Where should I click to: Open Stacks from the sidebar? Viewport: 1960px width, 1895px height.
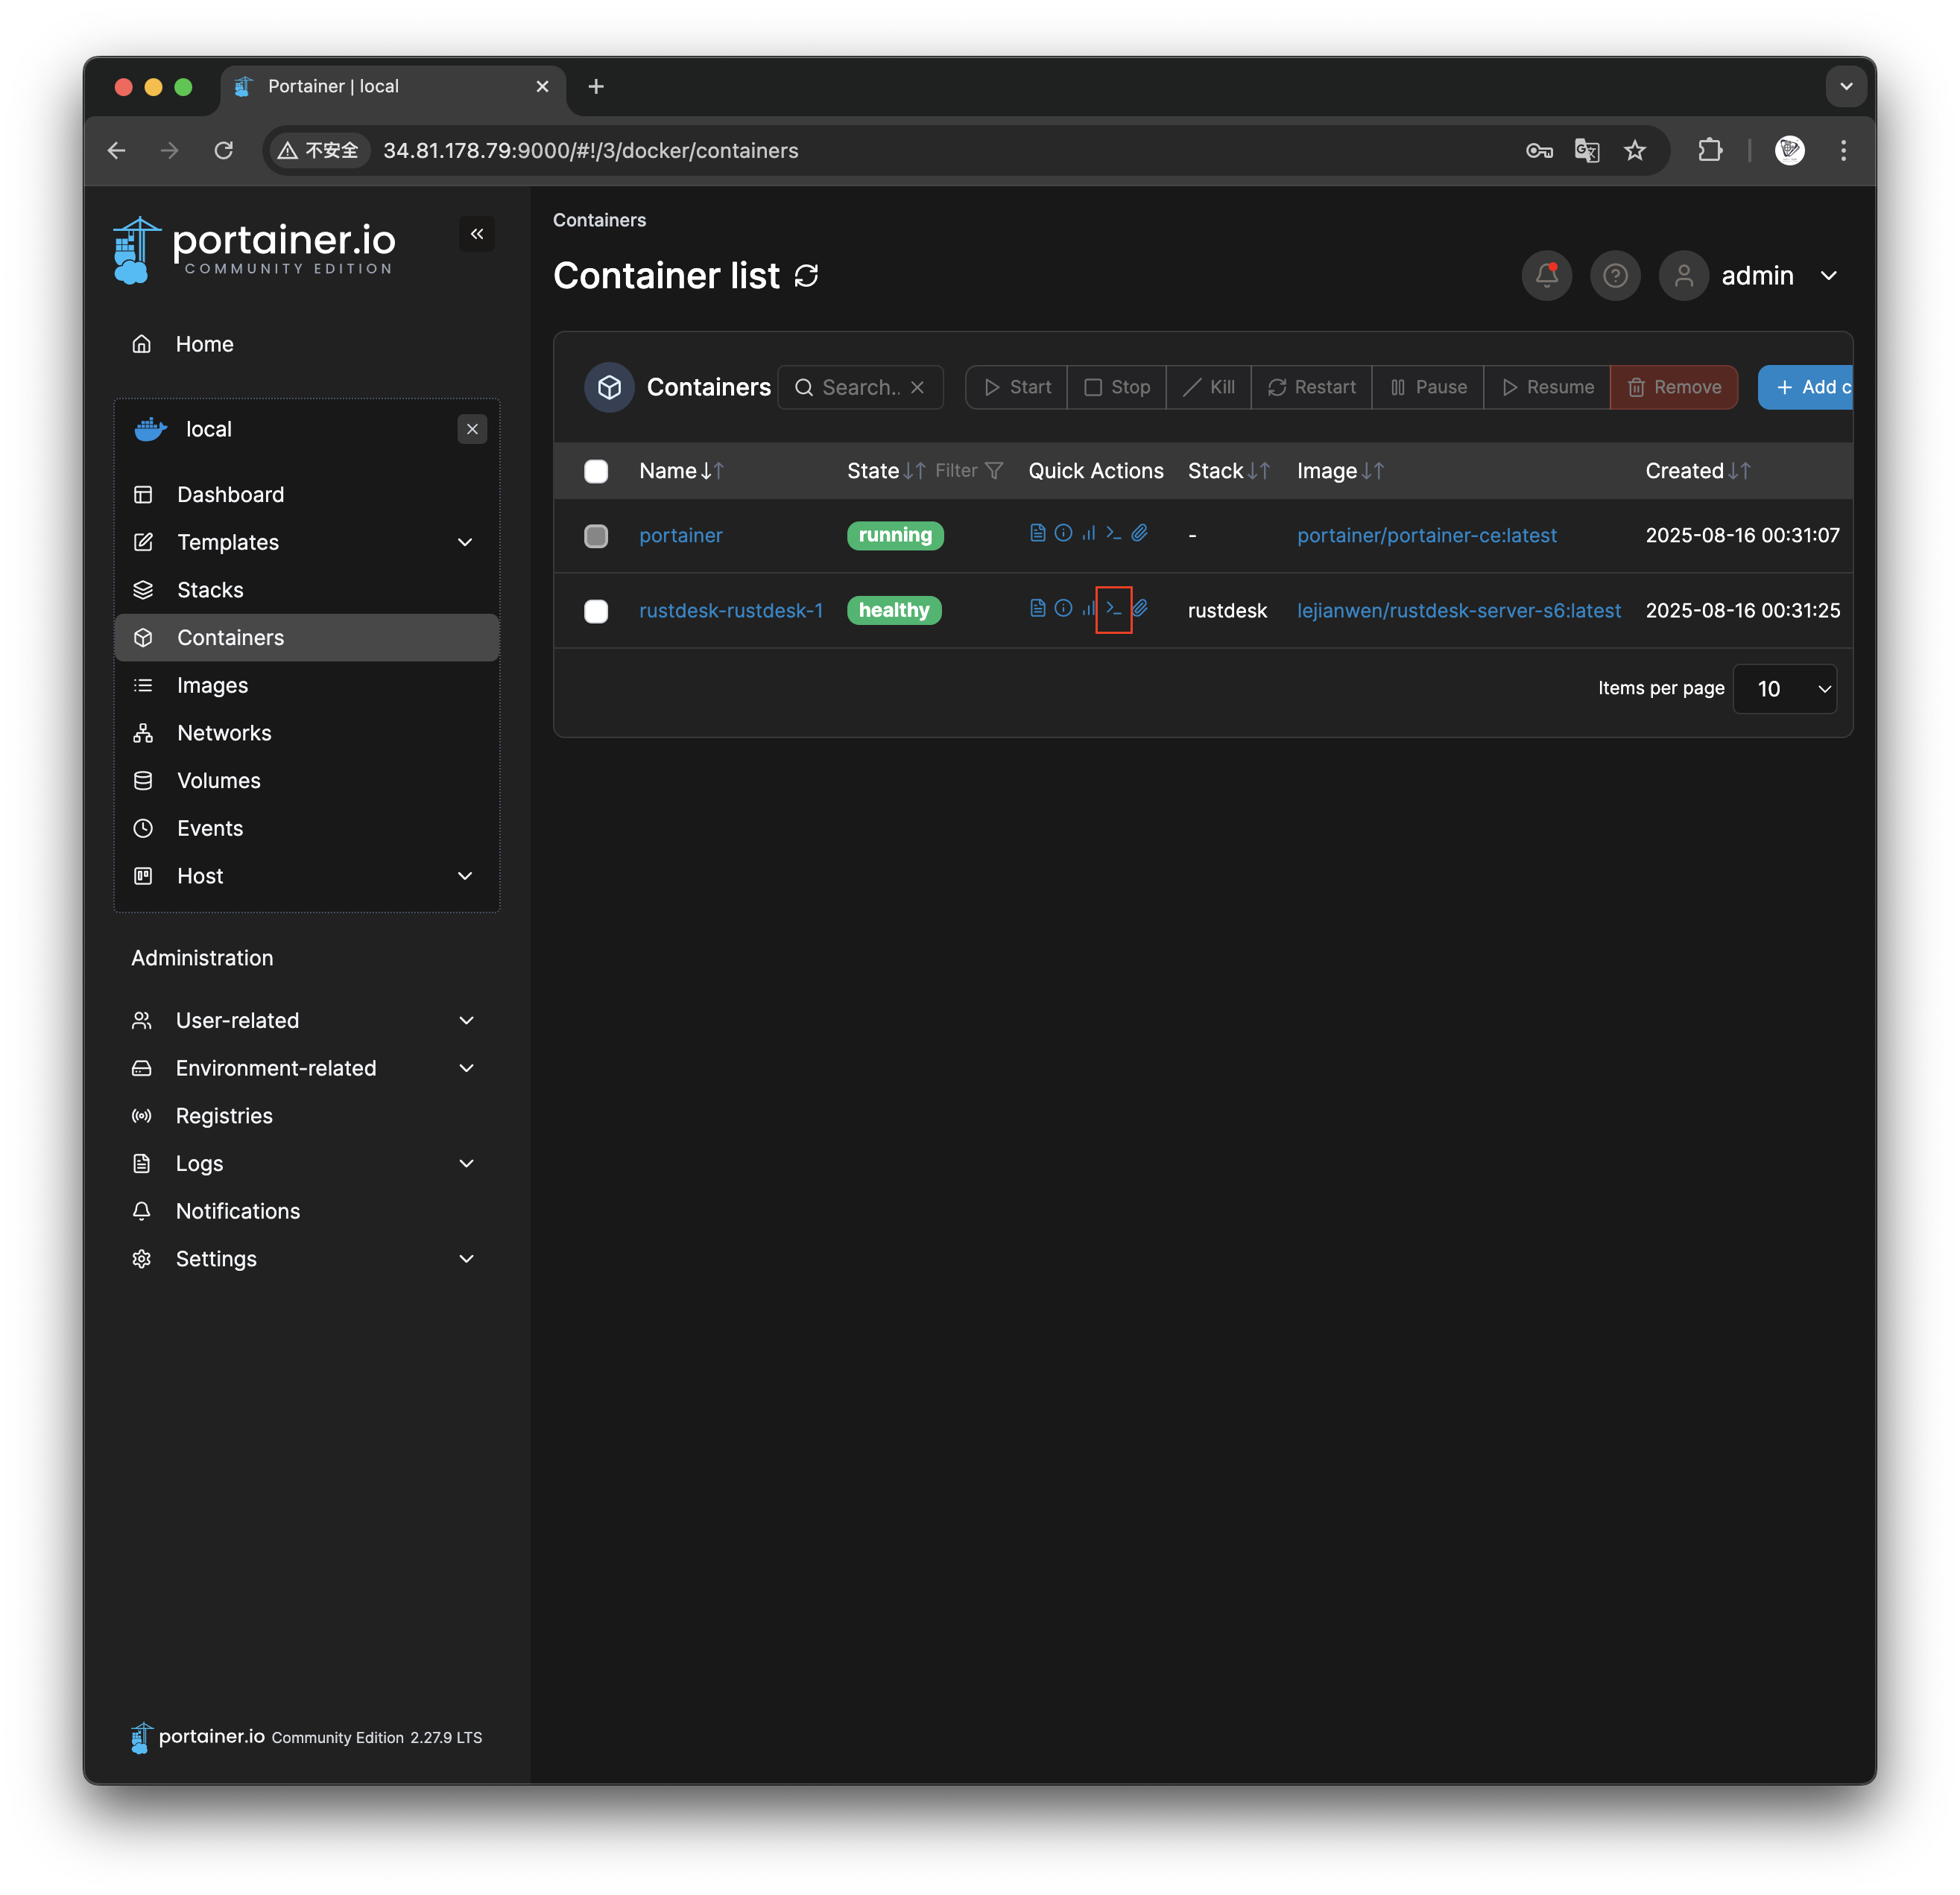(210, 590)
